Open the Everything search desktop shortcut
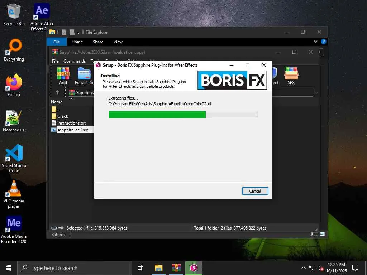This screenshot has width=367, height=275. [x=14, y=50]
